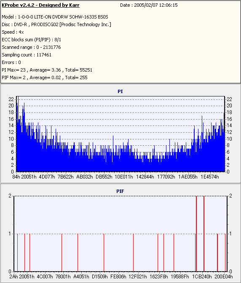Image resolution: width=241 pixels, height=283 pixels.
Task: Click the PIF spike above 78001h
Action: (x=62, y=253)
